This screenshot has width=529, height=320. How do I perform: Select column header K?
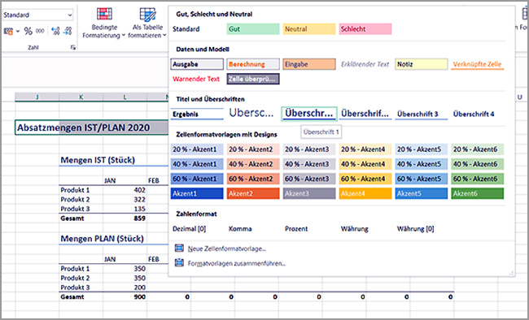click(x=81, y=97)
